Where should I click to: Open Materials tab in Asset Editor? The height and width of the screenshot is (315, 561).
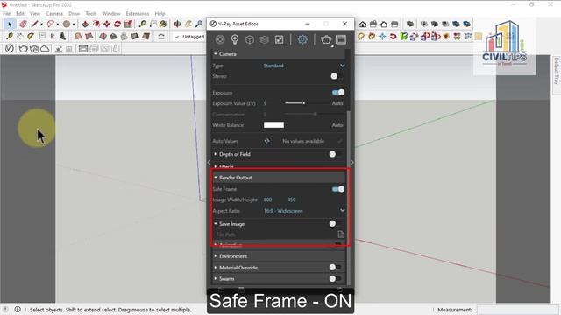[x=220, y=39]
